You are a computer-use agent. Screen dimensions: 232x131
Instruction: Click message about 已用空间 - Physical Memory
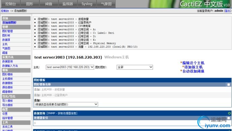point(77,43)
